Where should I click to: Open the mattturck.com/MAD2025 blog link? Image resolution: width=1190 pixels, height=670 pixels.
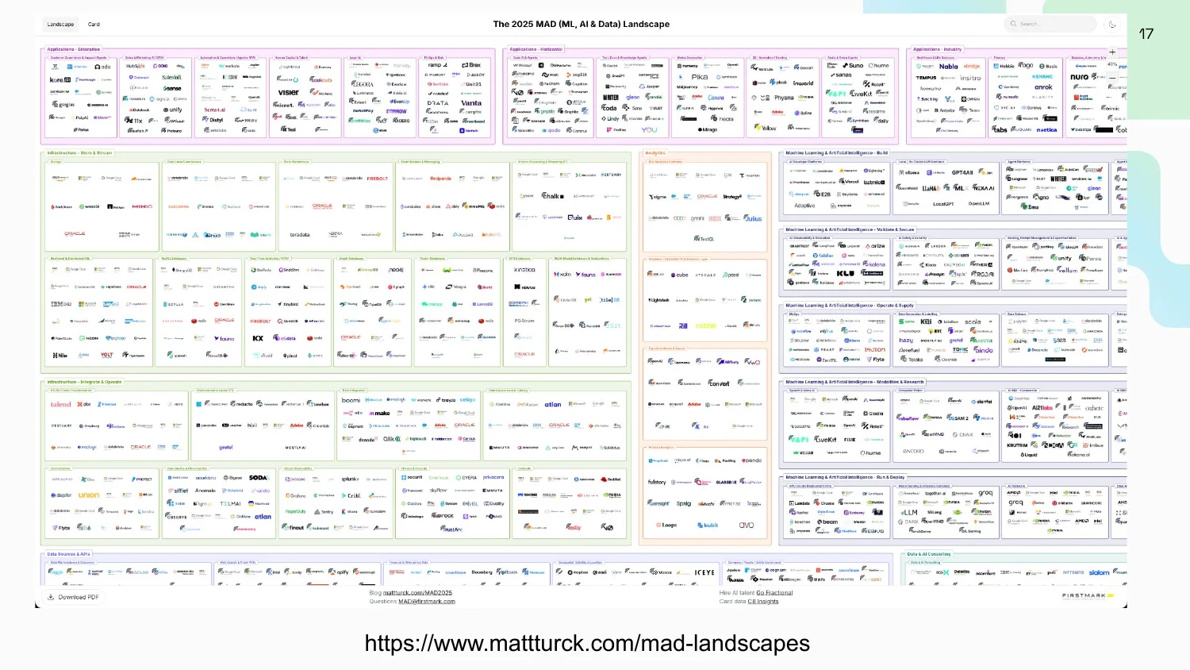pyautogui.click(x=417, y=593)
